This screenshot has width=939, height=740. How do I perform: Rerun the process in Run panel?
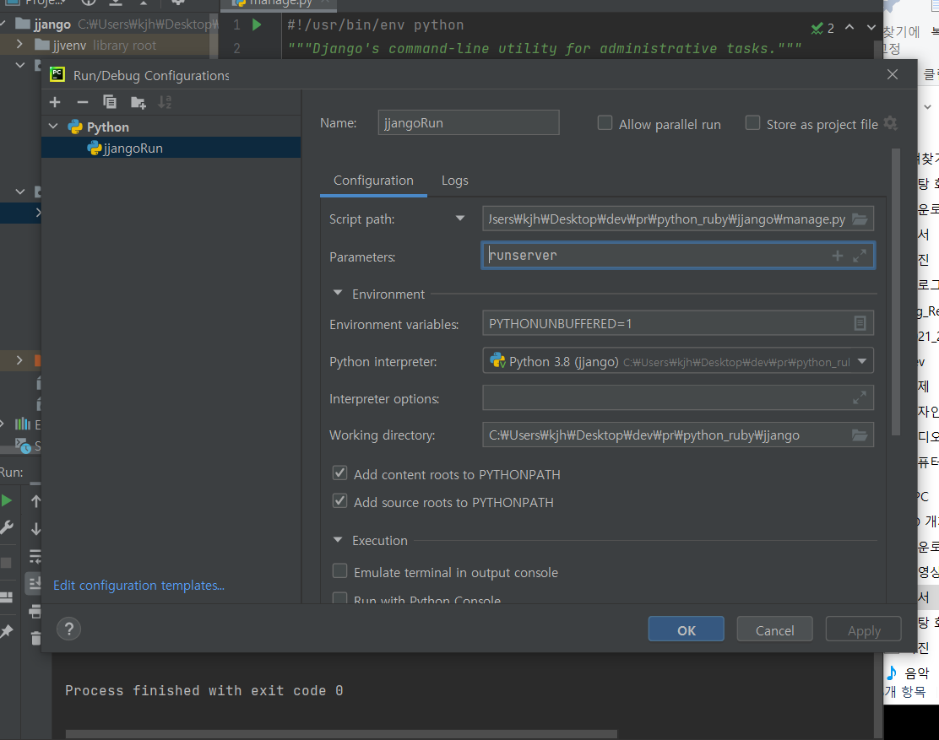point(7,500)
